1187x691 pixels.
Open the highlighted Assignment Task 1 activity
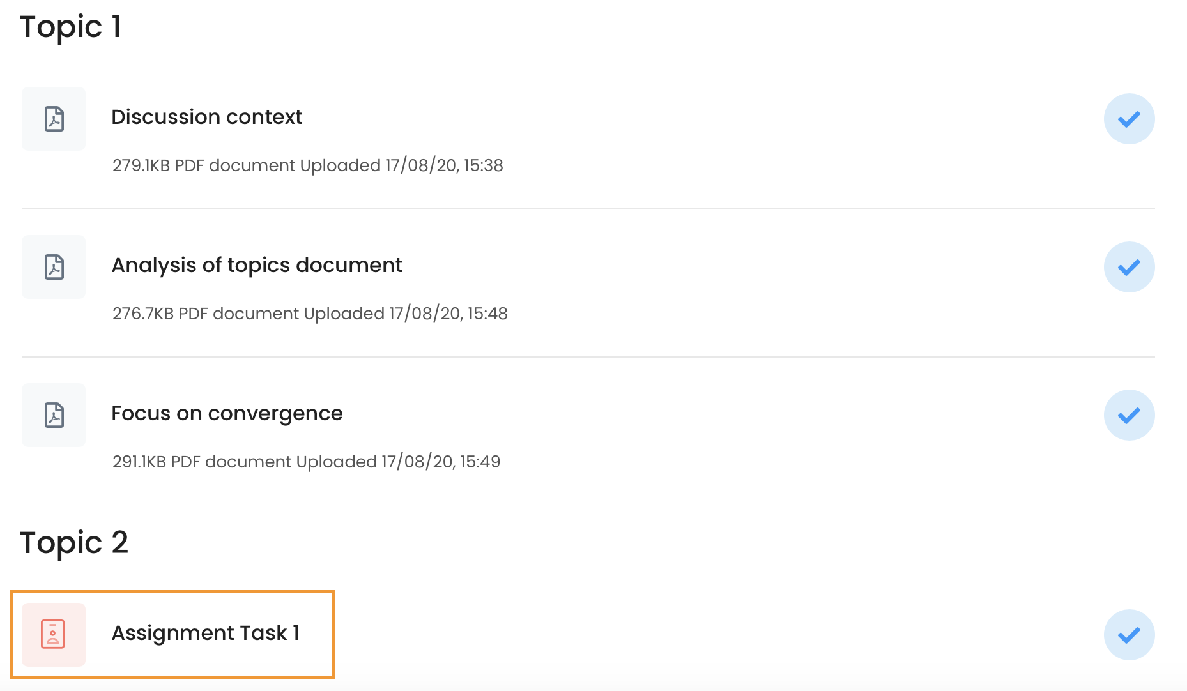[x=207, y=633]
